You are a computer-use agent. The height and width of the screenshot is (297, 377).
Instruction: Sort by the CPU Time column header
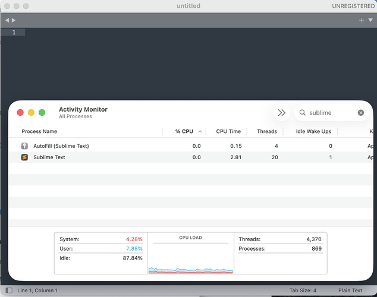tap(228, 131)
